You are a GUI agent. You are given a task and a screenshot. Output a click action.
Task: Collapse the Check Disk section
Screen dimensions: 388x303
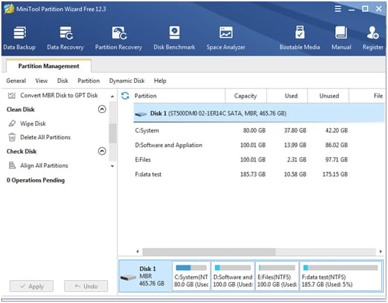102,151
